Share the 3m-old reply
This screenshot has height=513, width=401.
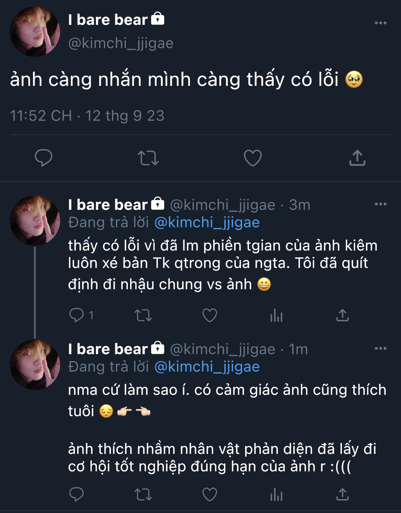pyautogui.click(x=342, y=315)
